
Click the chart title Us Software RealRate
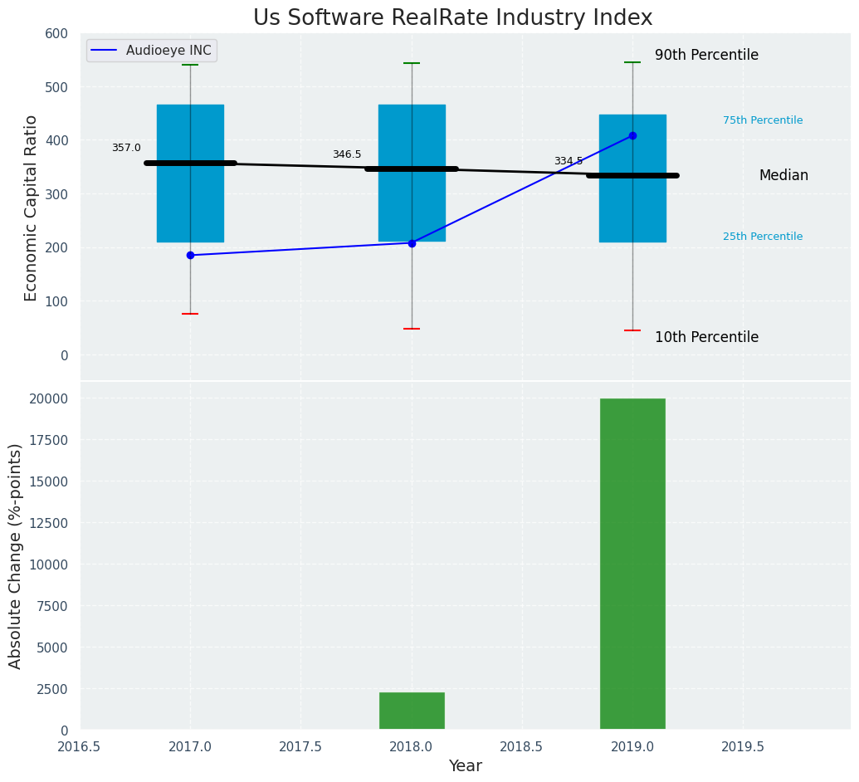(x=452, y=18)
